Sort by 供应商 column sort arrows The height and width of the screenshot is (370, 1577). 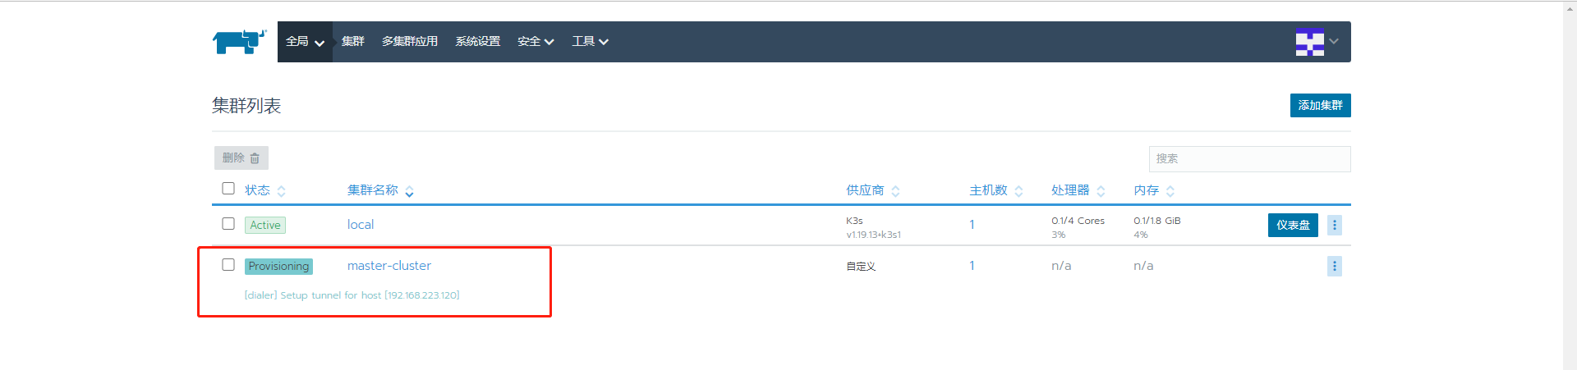895,191
